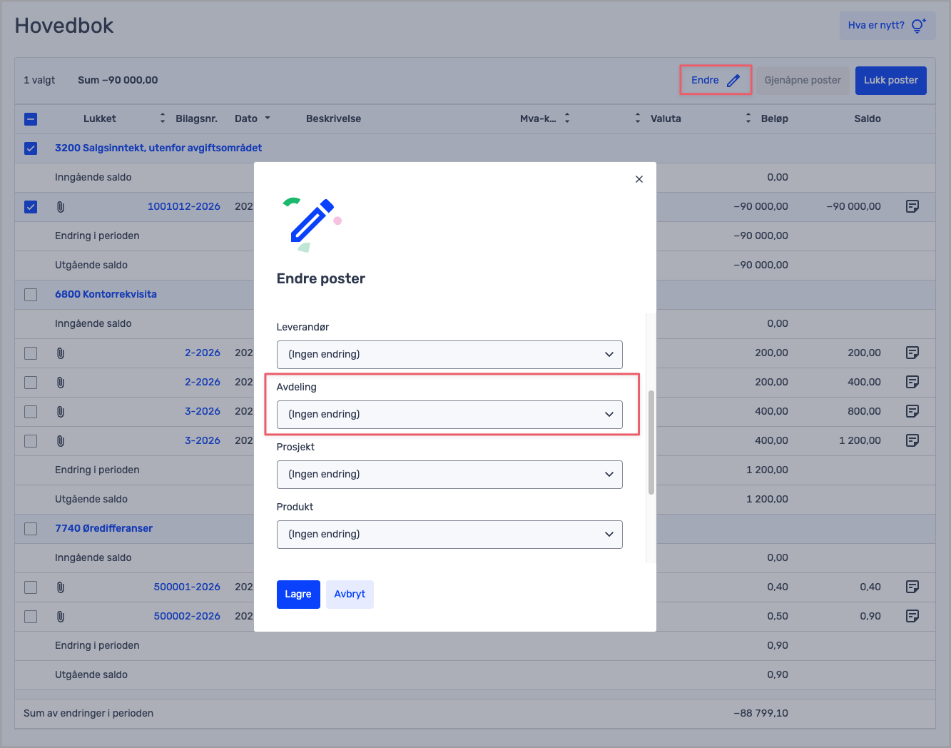Close the Endre poster dialog with X
This screenshot has height=748, width=951.
tap(639, 179)
